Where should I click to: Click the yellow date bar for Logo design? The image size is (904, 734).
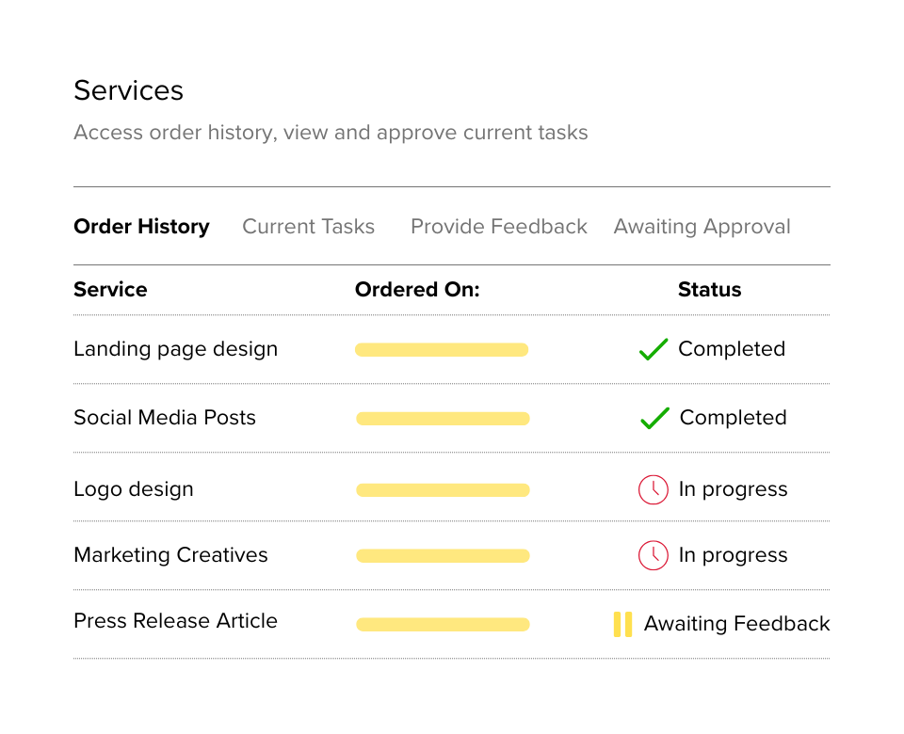[443, 490]
